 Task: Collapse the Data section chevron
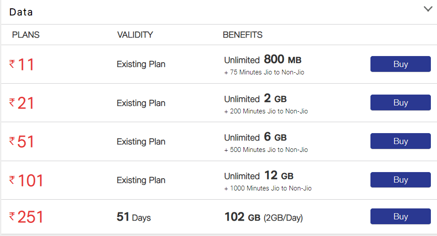coord(428,9)
